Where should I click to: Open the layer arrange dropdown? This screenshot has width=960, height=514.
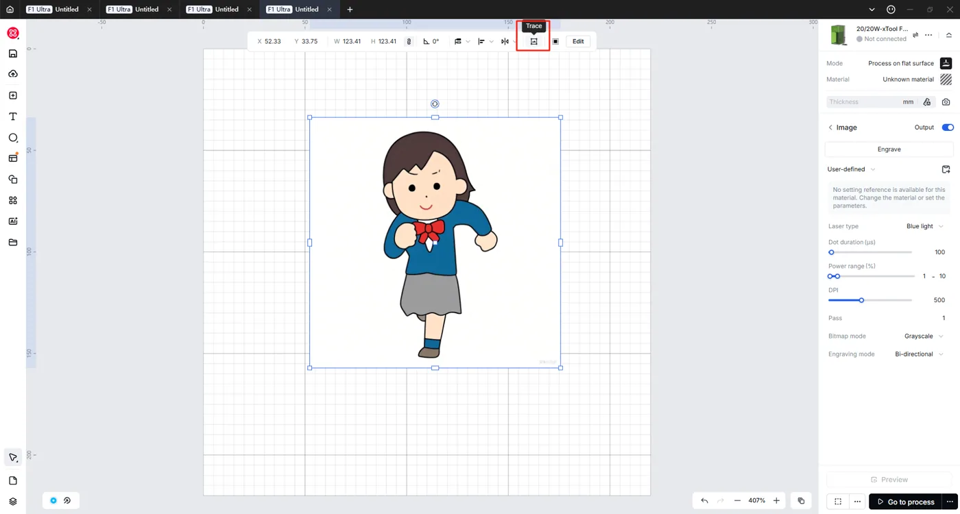click(461, 42)
